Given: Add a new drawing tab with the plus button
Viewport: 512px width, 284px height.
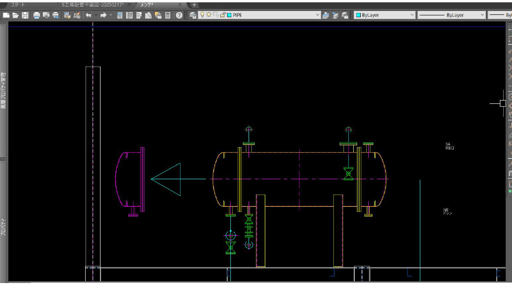Looking at the screenshot, I should [x=194, y=5].
